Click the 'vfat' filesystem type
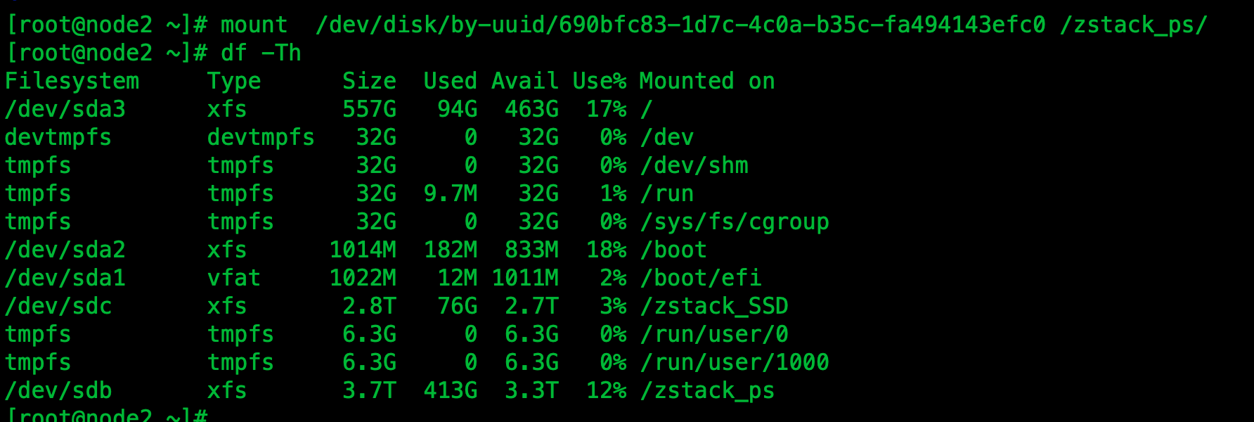 pos(233,279)
